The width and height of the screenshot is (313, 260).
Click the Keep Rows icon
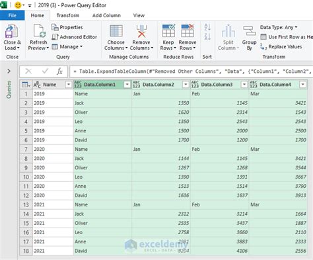168,30
